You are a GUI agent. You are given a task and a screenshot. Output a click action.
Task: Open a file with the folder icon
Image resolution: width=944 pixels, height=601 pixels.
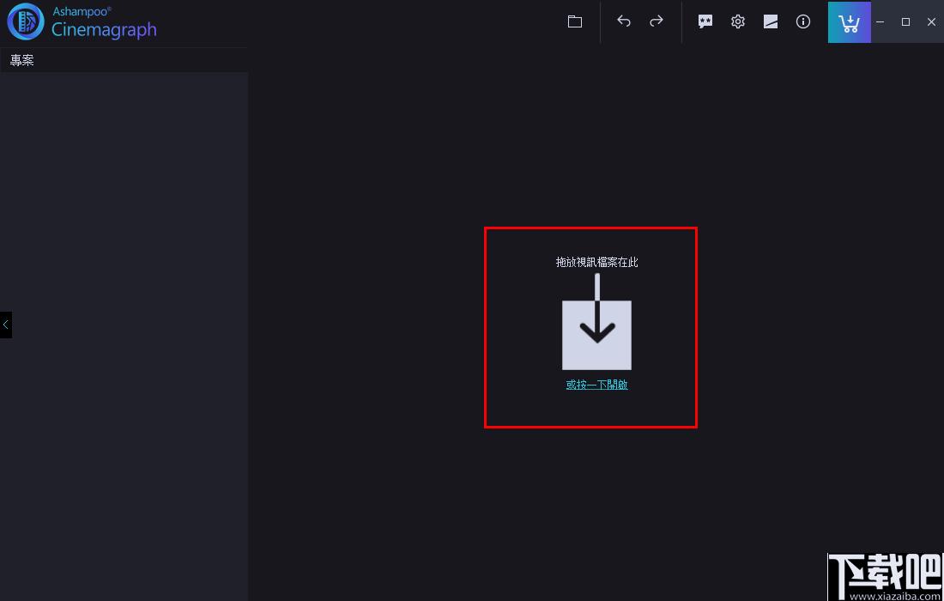(x=575, y=21)
